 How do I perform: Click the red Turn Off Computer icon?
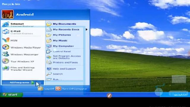point(58,89)
